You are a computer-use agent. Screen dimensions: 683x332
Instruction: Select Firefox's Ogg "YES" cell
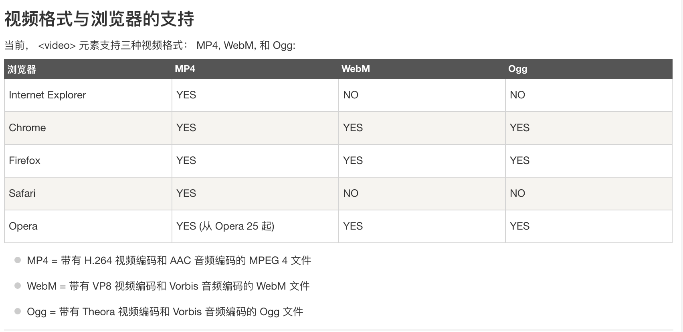tap(519, 160)
